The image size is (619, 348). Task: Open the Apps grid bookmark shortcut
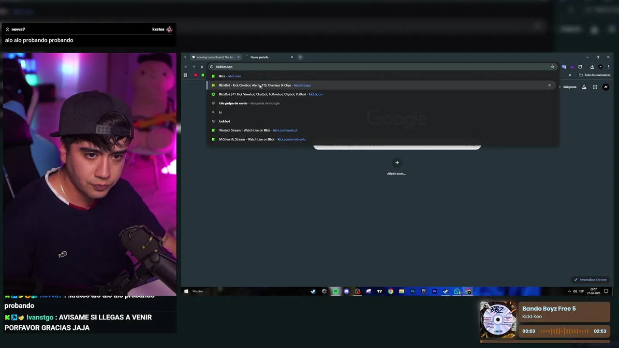[x=185, y=75]
